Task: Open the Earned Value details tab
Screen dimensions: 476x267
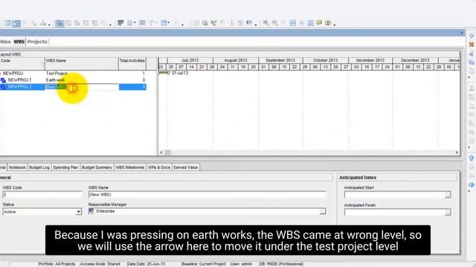Action: [x=186, y=168]
